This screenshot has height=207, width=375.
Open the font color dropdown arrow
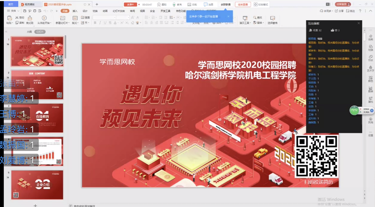click(118, 23)
